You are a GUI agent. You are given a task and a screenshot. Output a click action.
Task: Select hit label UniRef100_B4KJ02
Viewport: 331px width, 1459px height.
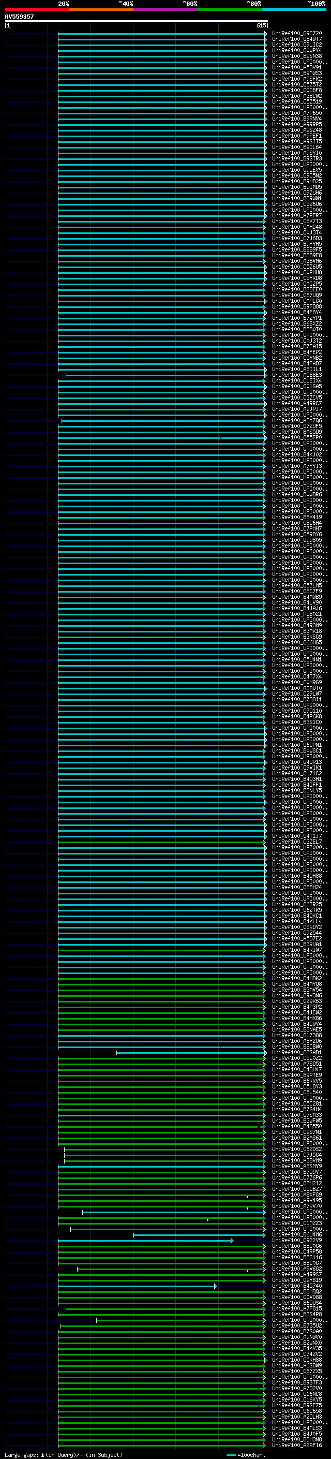click(x=297, y=455)
